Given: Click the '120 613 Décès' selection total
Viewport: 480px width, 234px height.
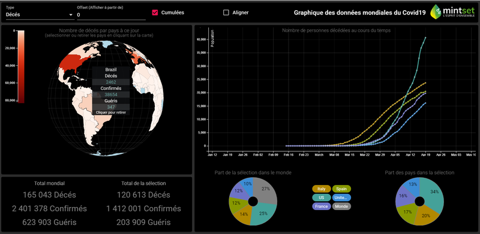Looking at the screenshot, I should tap(143, 195).
